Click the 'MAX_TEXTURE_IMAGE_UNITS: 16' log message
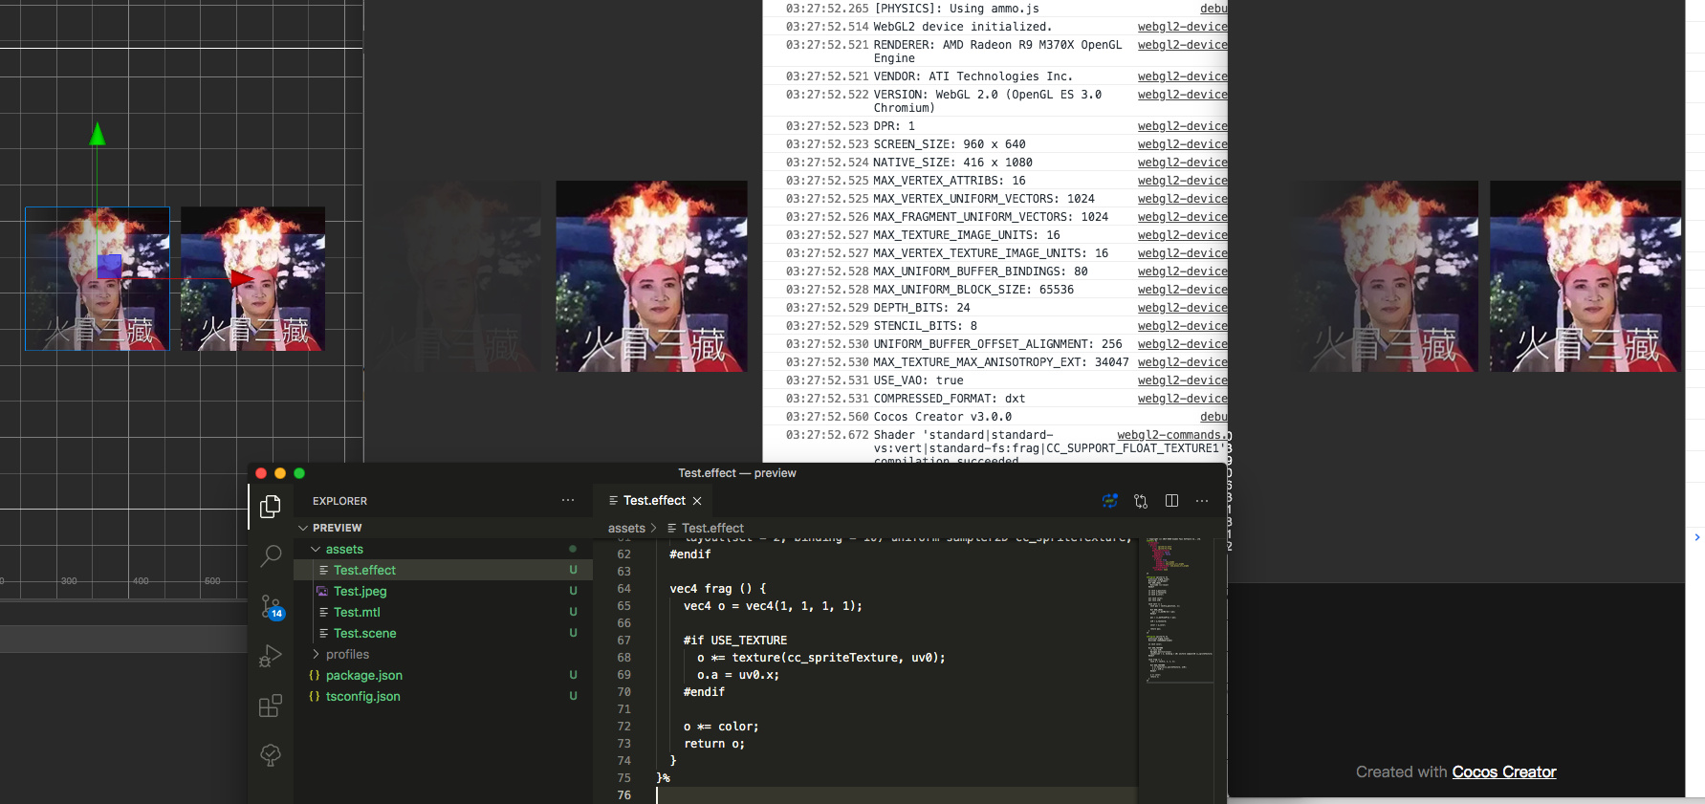1705x804 pixels. pyautogui.click(x=967, y=235)
